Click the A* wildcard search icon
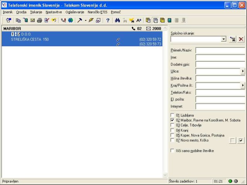The width and height of the screenshot is (247, 185). [139, 20]
